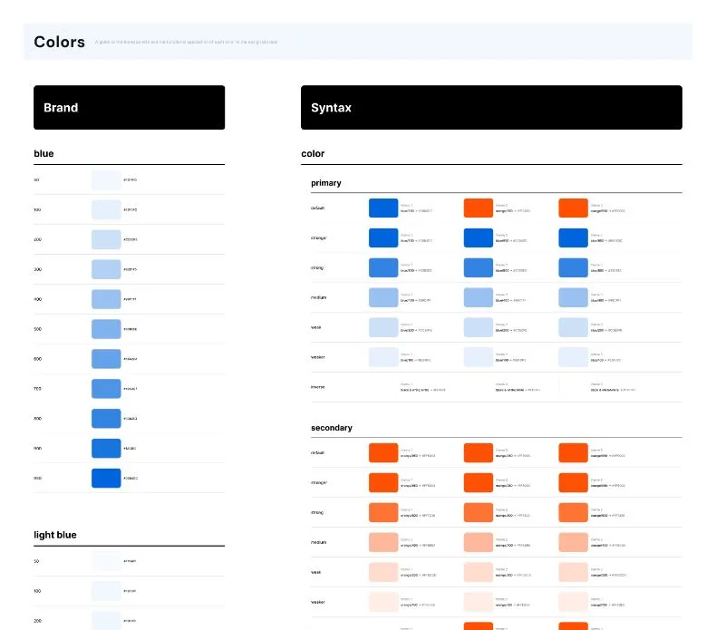Click the inverse row label under primary
The width and height of the screenshot is (716, 630).
(318, 387)
